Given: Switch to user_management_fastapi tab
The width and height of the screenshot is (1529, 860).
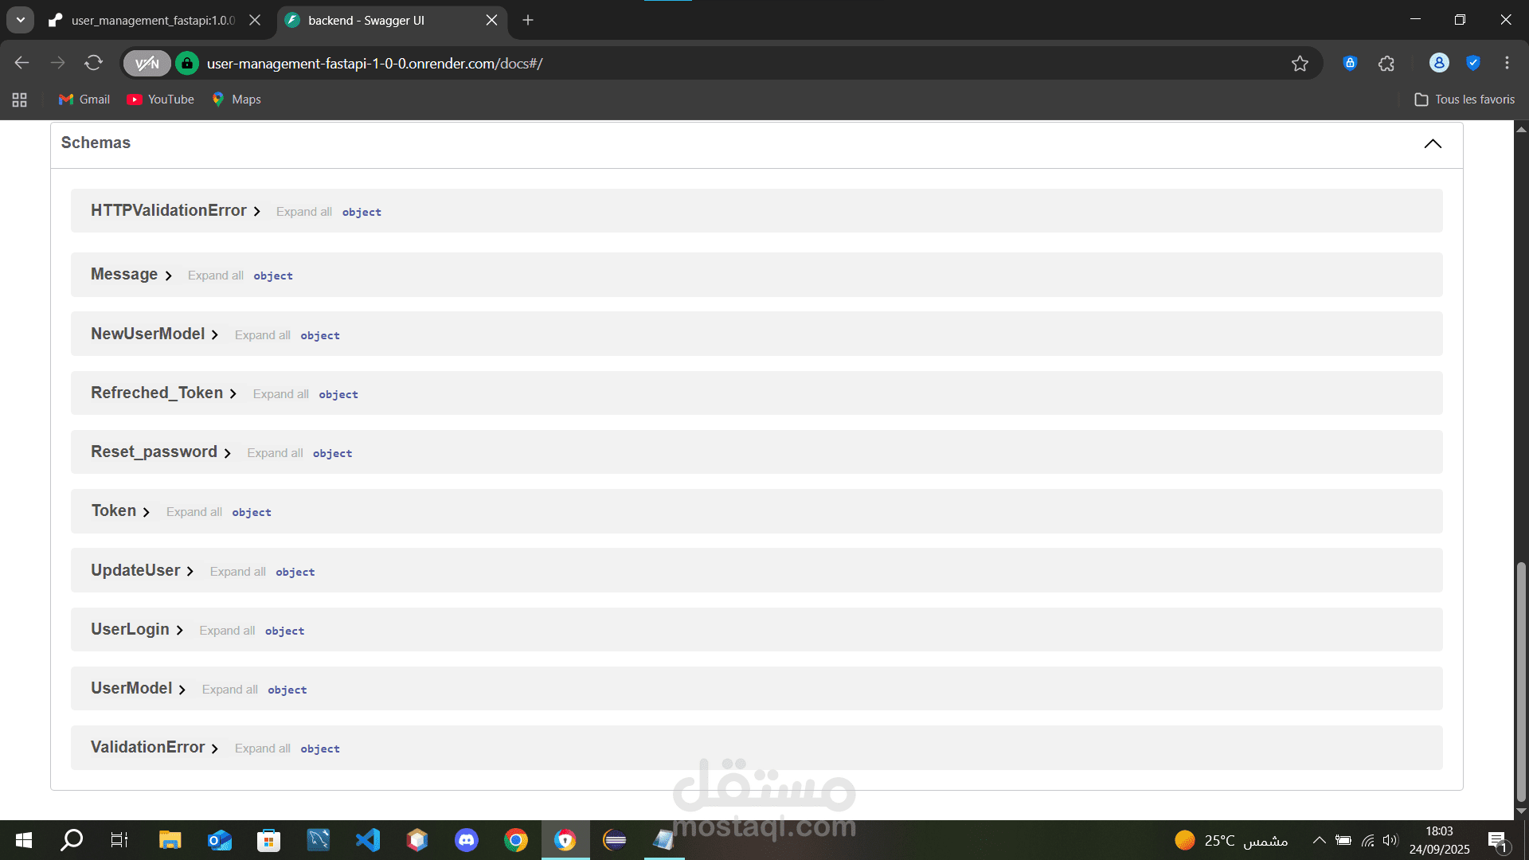Looking at the screenshot, I should [153, 21].
